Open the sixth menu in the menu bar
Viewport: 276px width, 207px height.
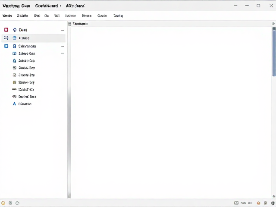[71, 16]
